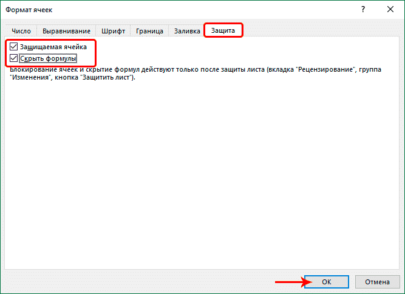
Task: Uncheck the Защищаемая ячейка checkbox
Action: point(14,47)
